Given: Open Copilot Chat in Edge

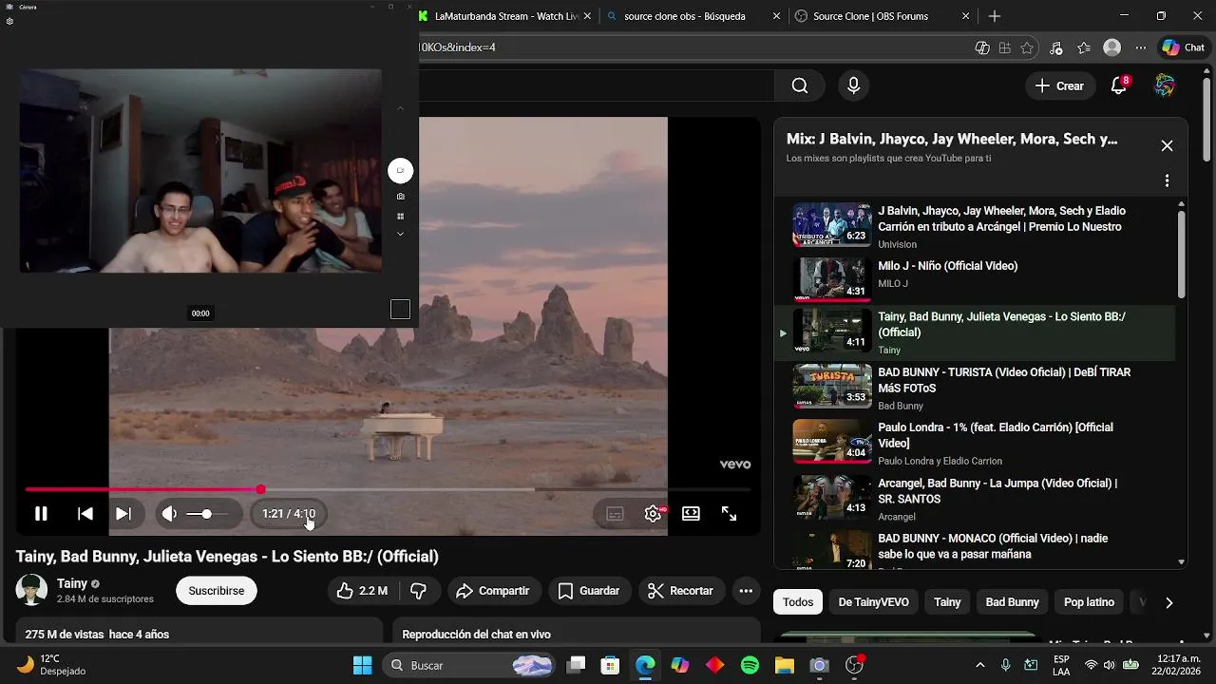Looking at the screenshot, I should tap(1183, 47).
